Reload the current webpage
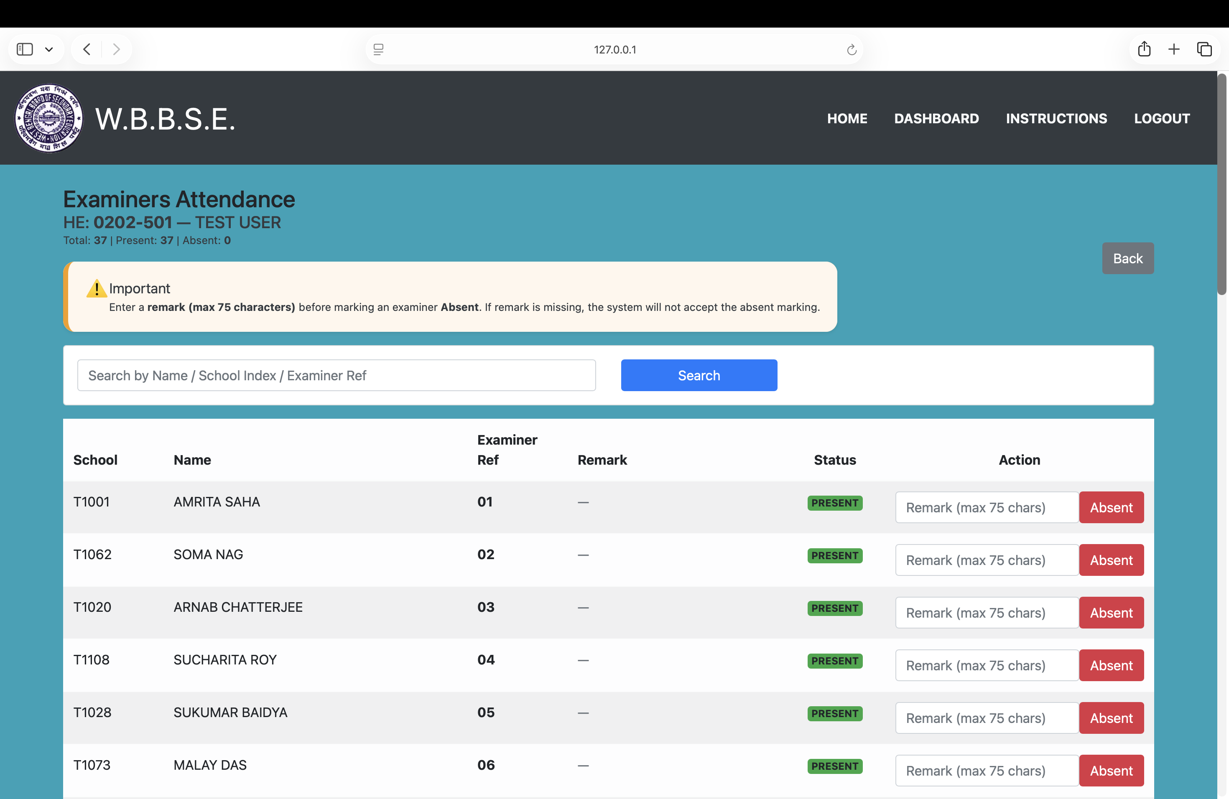The image size is (1229, 799). pos(852,49)
